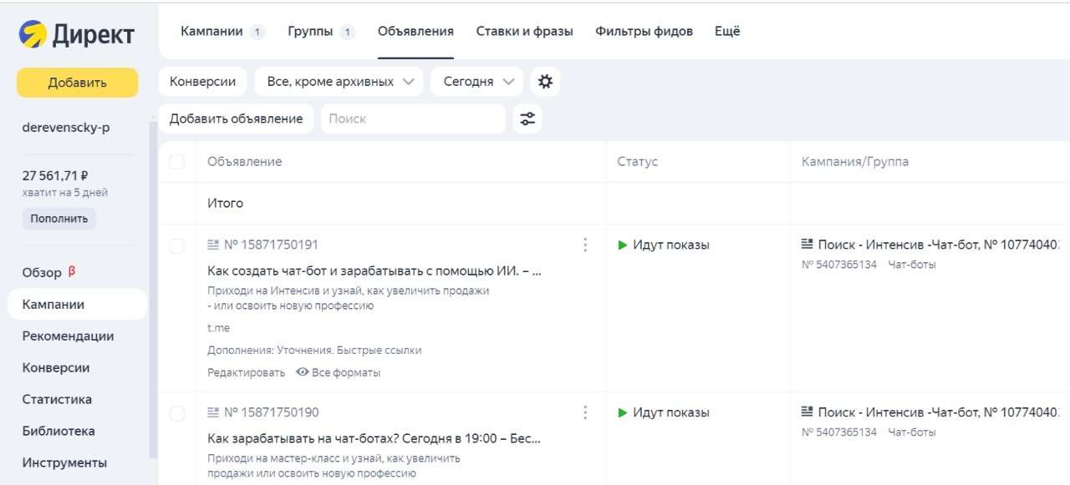Select the Объявления tab
This screenshot has width=1070, height=485.
tap(415, 31)
